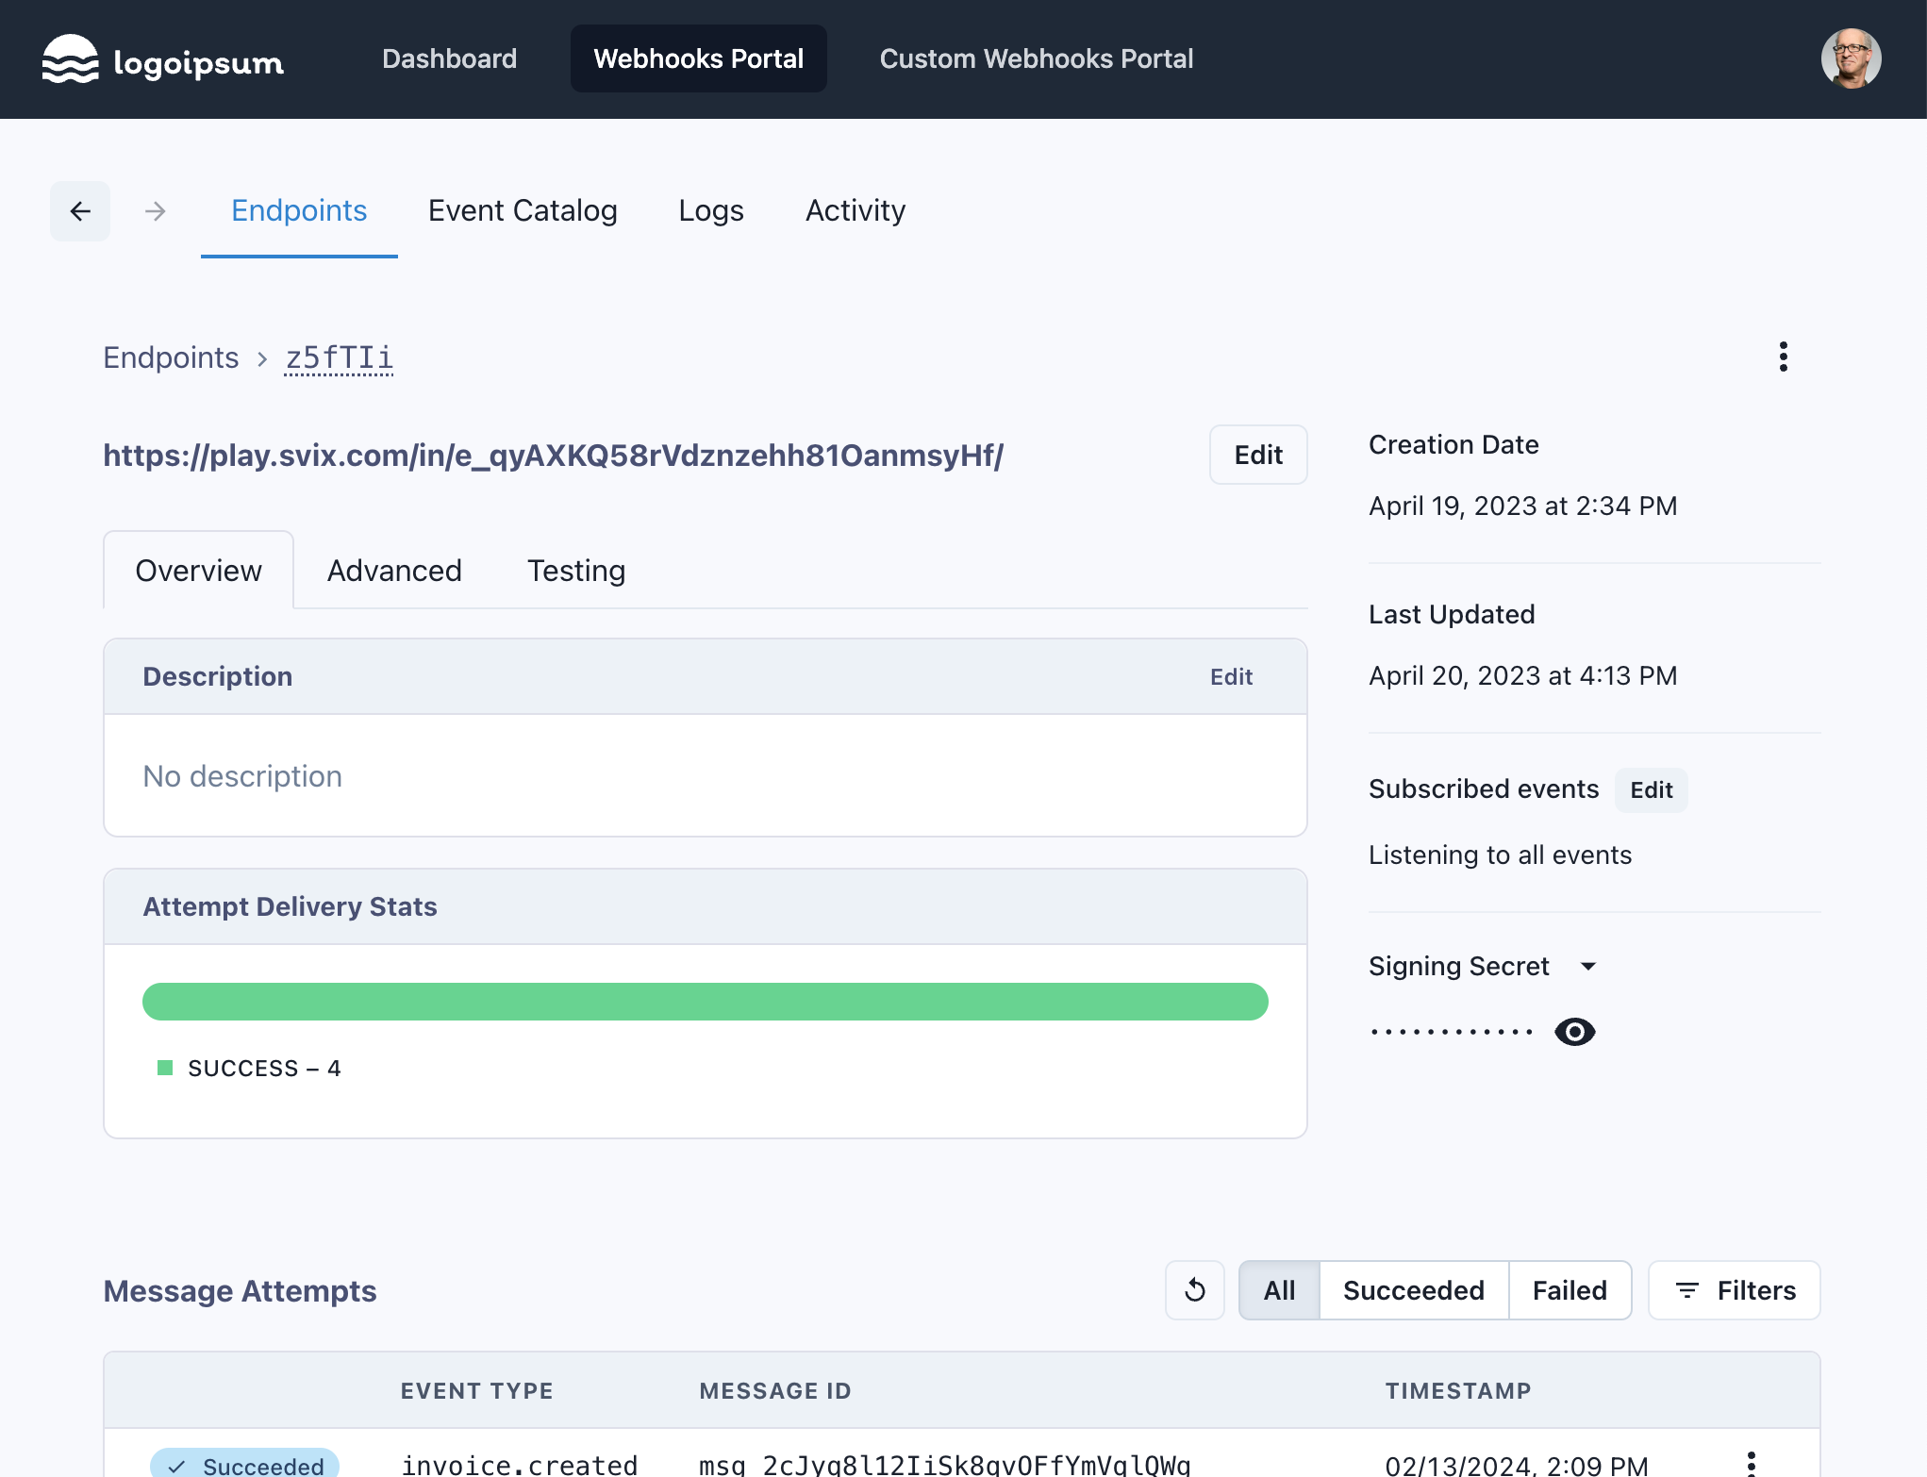Click the refresh/retry icon in Message Attempts

pyautogui.click(x=1195, y=1291)
